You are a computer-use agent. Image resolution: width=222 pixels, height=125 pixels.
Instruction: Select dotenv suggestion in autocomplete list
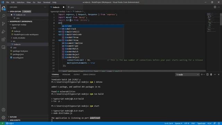(x=93, y=26)
